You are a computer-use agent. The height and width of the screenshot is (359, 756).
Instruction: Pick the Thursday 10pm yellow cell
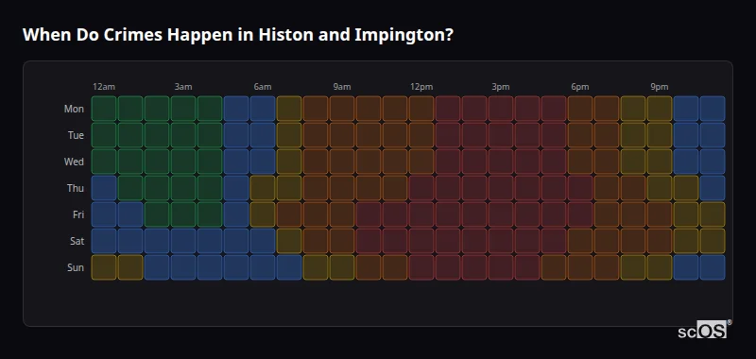[686, 188]
